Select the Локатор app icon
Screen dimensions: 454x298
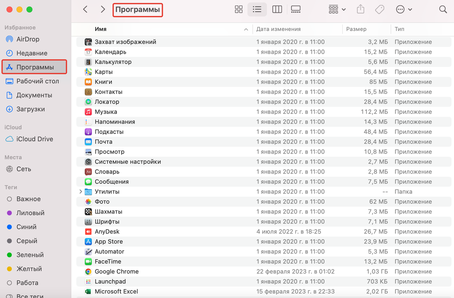(x=88, y=102)
